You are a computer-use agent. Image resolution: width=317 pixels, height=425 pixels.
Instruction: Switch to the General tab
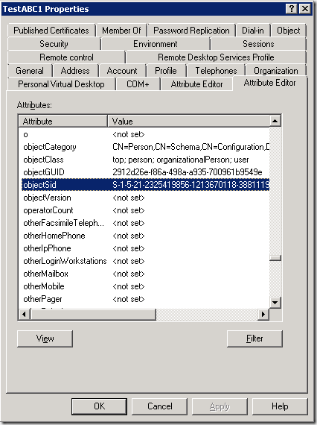pos(30,71)
